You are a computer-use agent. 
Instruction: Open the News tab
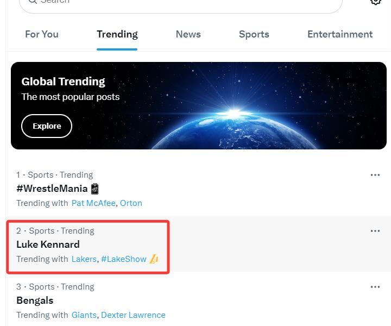pos(188,34)
